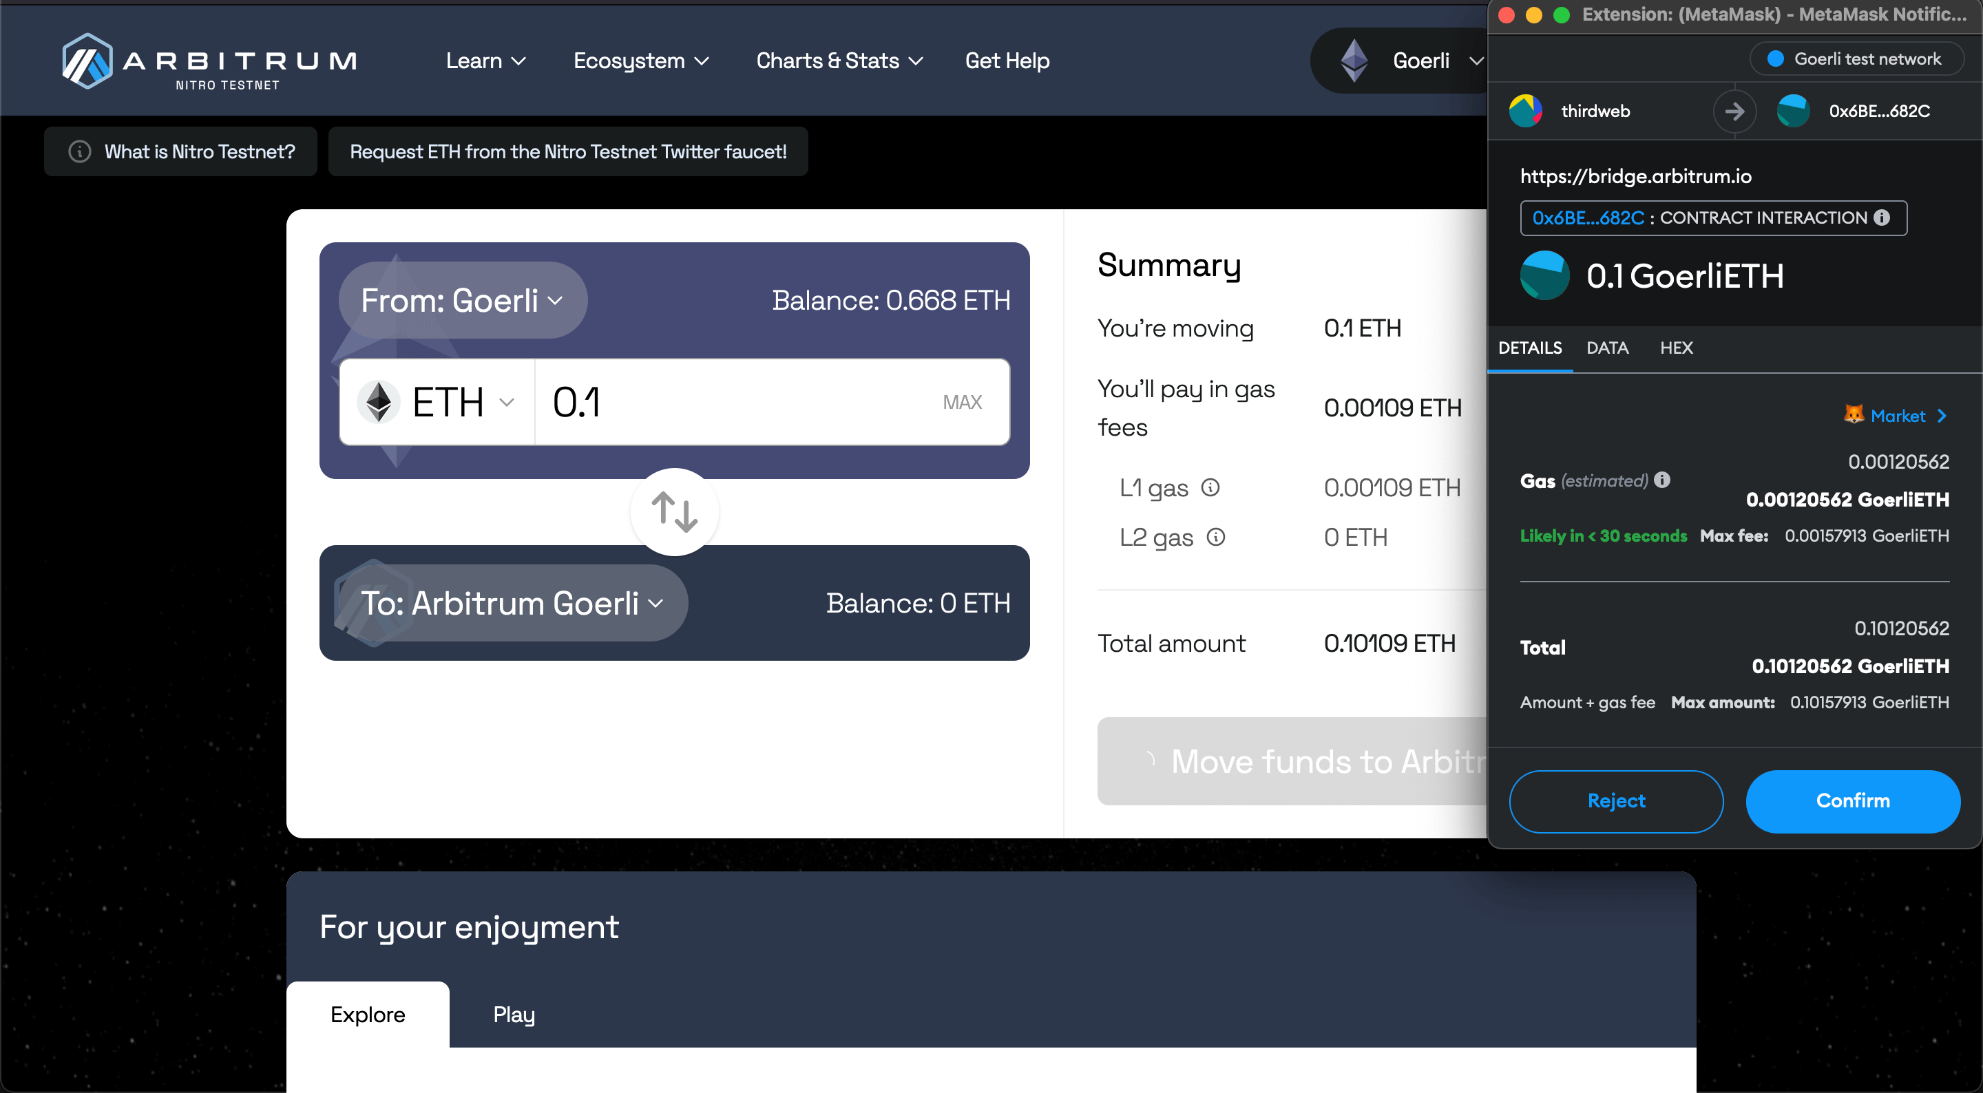
Task: Switch to the Play tab
Action: coord(514,1015)
